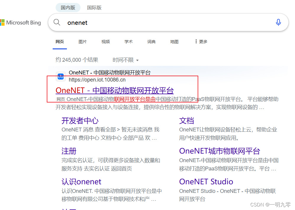Screen dimensions: 295x210
Task: Open the OneNET - 中国移动物联网开放平台 result title link
Action: (x=115, y=90)
